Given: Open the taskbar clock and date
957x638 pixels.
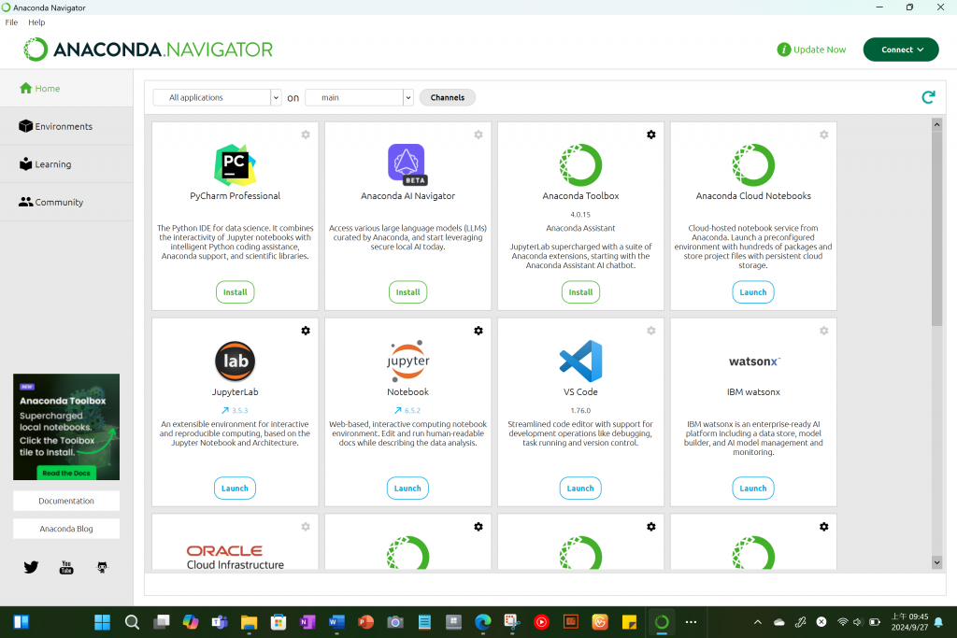Looking at the screenshot, I should click(x=909, y=622).
